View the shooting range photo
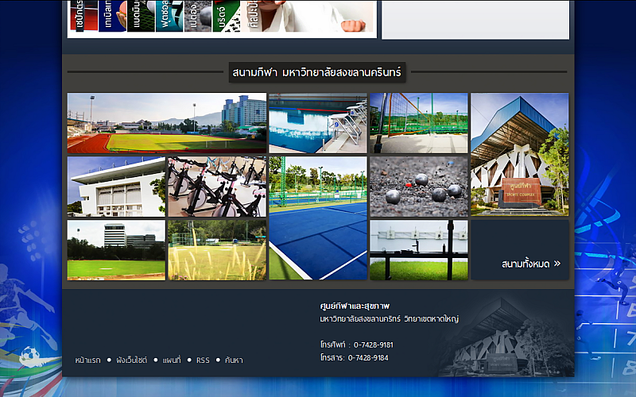The image size is (636, 397). (418, 250)
